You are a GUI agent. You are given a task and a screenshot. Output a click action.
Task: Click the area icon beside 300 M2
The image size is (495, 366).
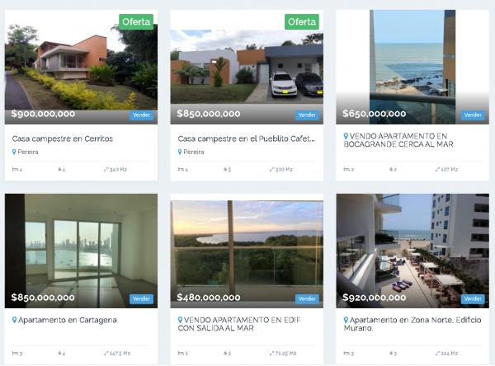click(271, 170)
